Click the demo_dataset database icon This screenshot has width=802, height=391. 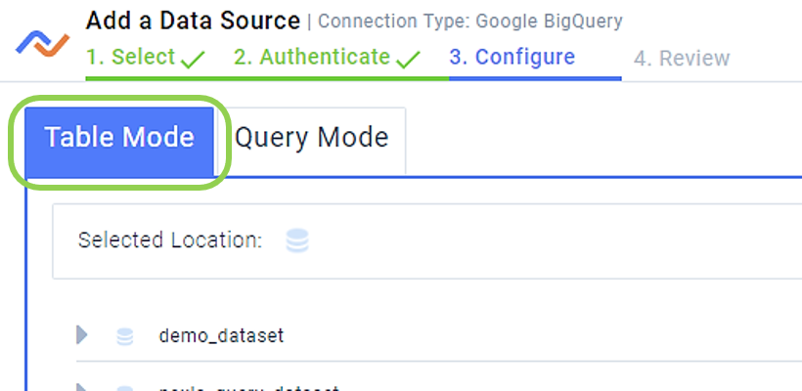[x=125, y=337]
